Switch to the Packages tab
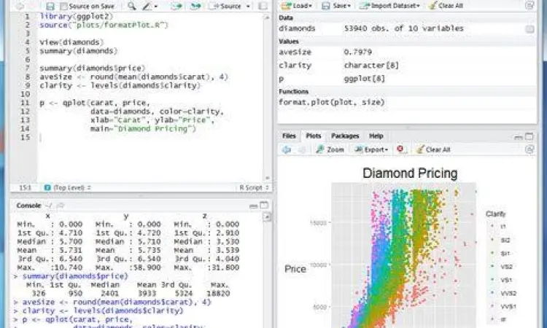The width and height of the screenshot is (547, 328). [x=345, y=136]
